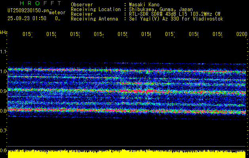This screenshot has width=249, height=158.
Task: Click the 0152 time marker
Action: click(x=51, y=34)
